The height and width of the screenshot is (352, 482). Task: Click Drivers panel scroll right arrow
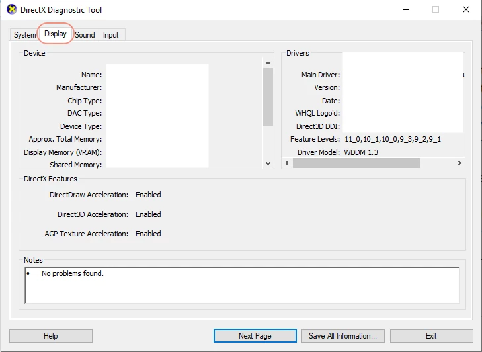(x=460, y=163)
